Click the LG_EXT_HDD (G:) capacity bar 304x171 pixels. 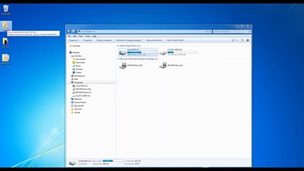click(182, 52)
